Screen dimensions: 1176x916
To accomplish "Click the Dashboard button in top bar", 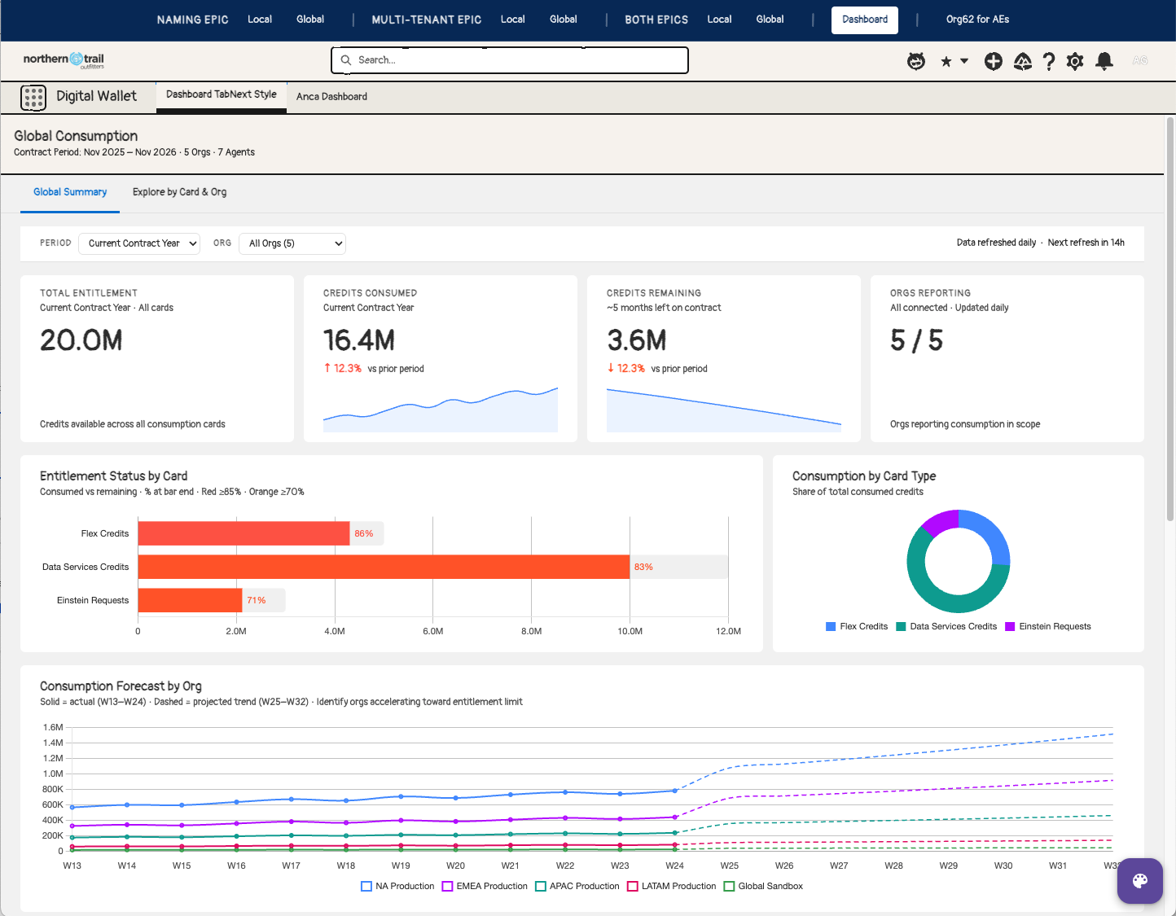I will (x=865, y=20).
